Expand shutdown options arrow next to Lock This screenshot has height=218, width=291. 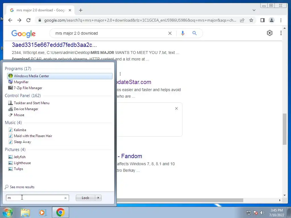[x=98, y=198]
